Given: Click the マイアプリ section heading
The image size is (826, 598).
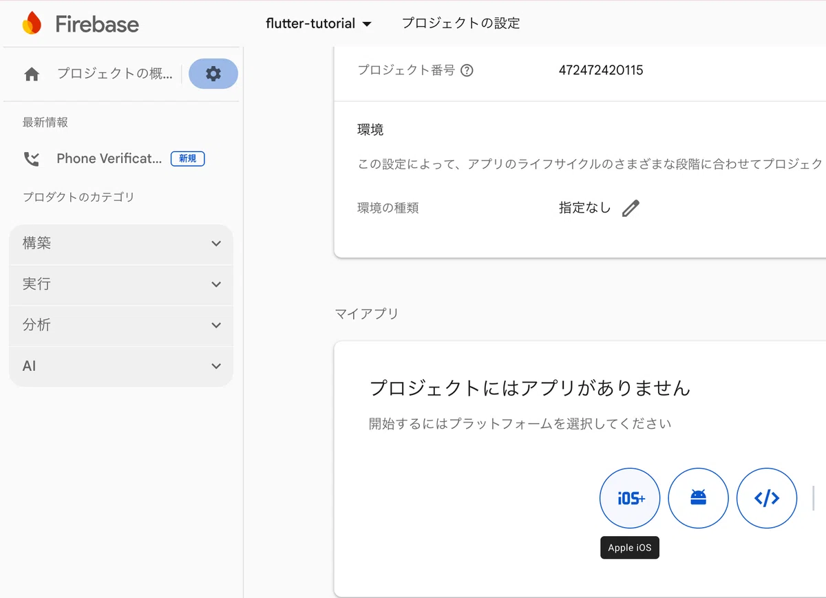Looking at the screenshot, I should point(367,314).
